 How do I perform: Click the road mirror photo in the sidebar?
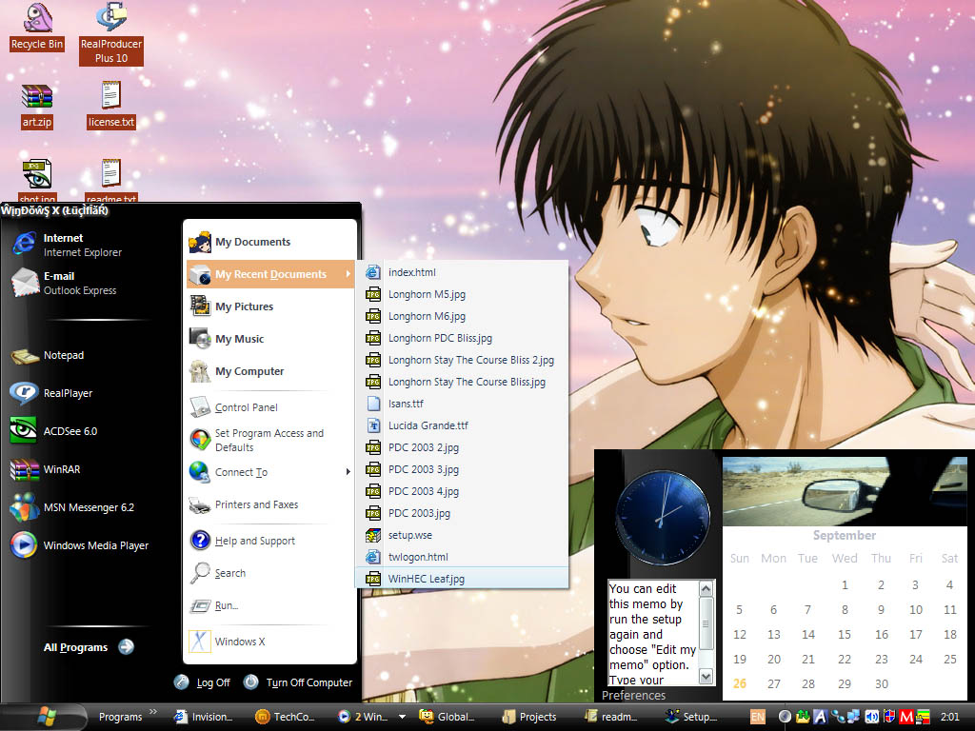[x=845, y=491]
